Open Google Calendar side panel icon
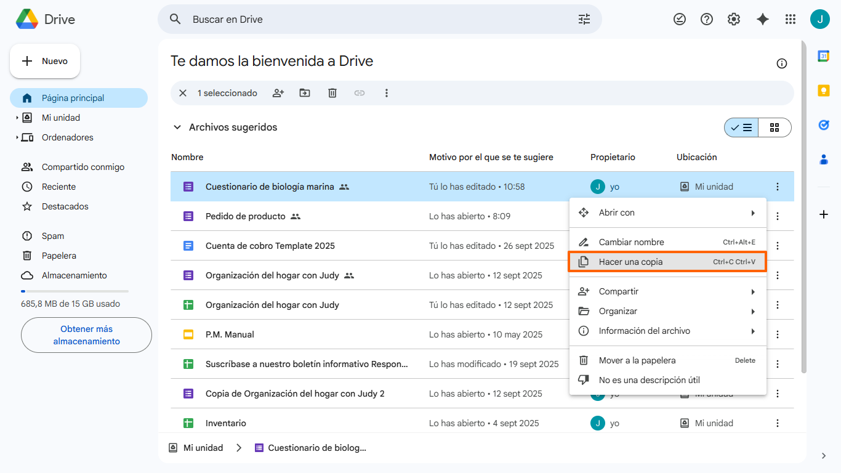The height and width of the screenshot is (473, 841). click(824, 56)
